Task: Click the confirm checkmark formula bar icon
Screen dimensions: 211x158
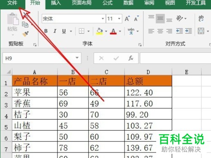Action: [116, 58]
